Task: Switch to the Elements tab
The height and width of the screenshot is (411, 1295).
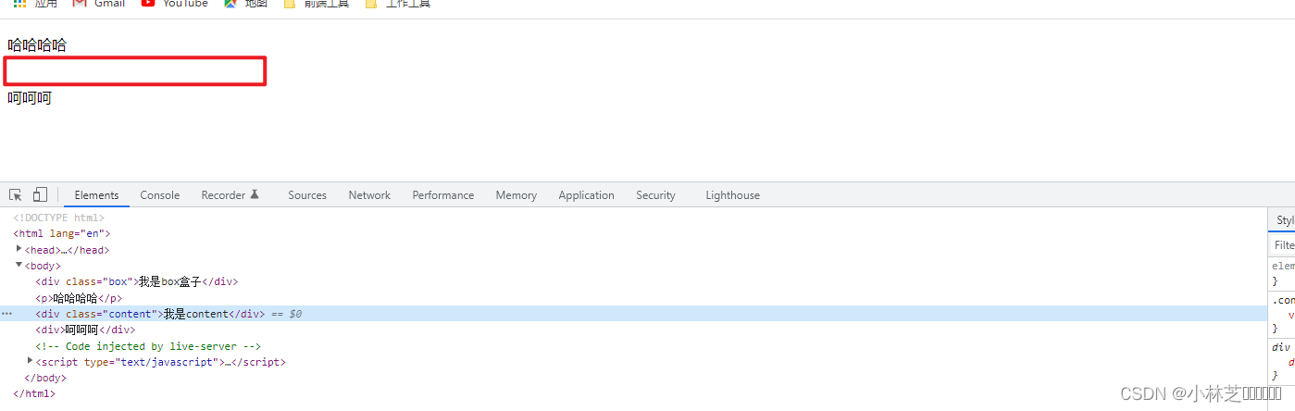Action: pyautogui.click(x=96, y=195)
